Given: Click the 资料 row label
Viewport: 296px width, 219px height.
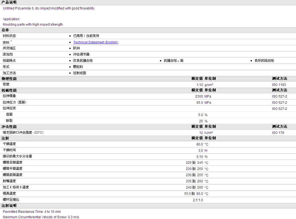Looking at the screenshot, I should (x=6, y=42).
